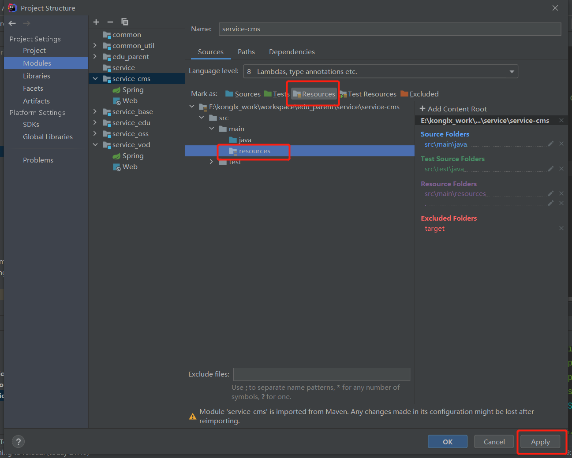572x458 pixels.
Task: Switch to the Paths tab
Action: coord(246,52)
